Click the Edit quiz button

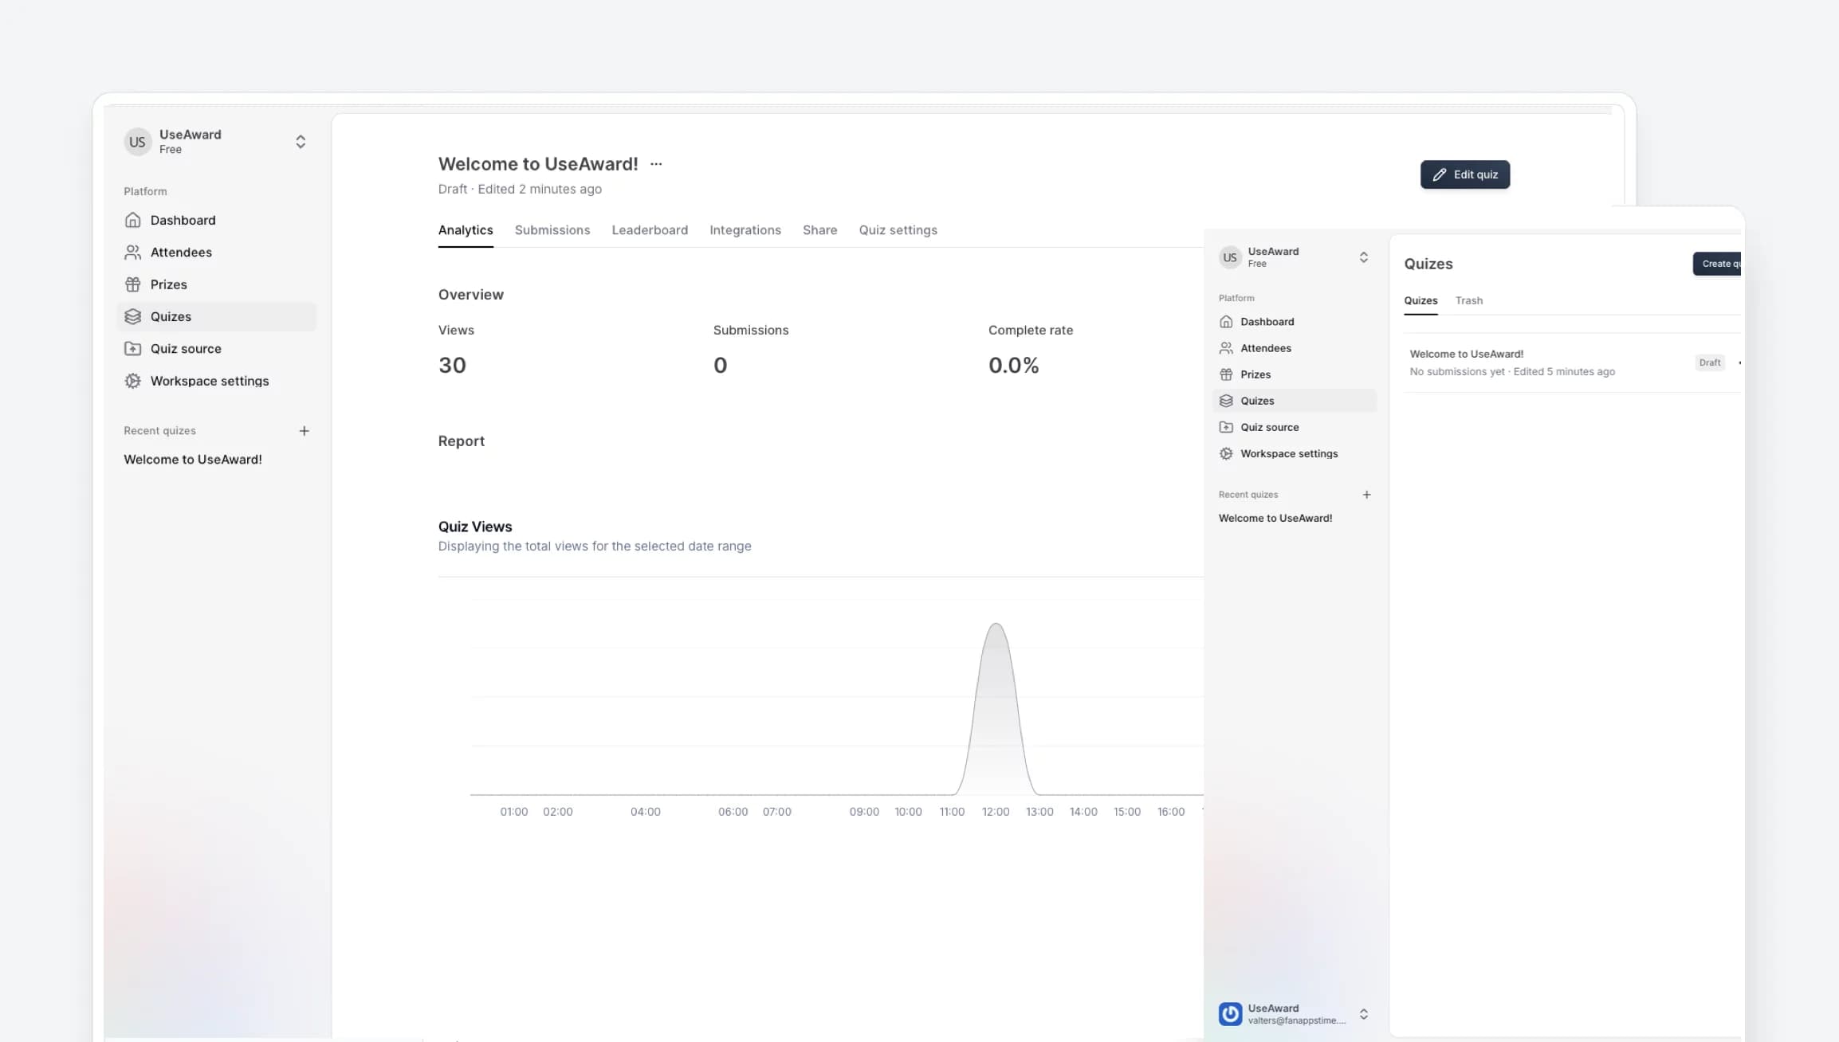click(x=1465, y=174)
